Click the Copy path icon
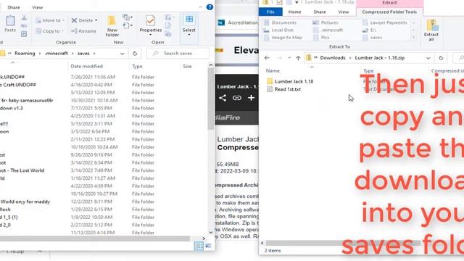The image size is (464, 261). pyautogui.click(x=24, y=26)
